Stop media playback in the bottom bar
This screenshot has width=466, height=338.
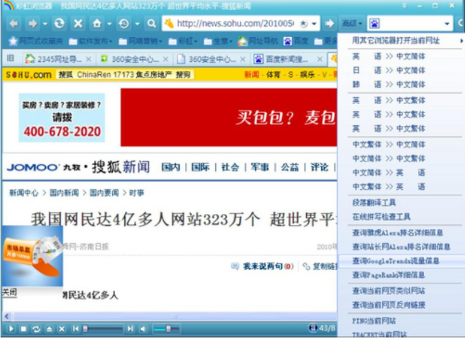(x=23, y=329)
